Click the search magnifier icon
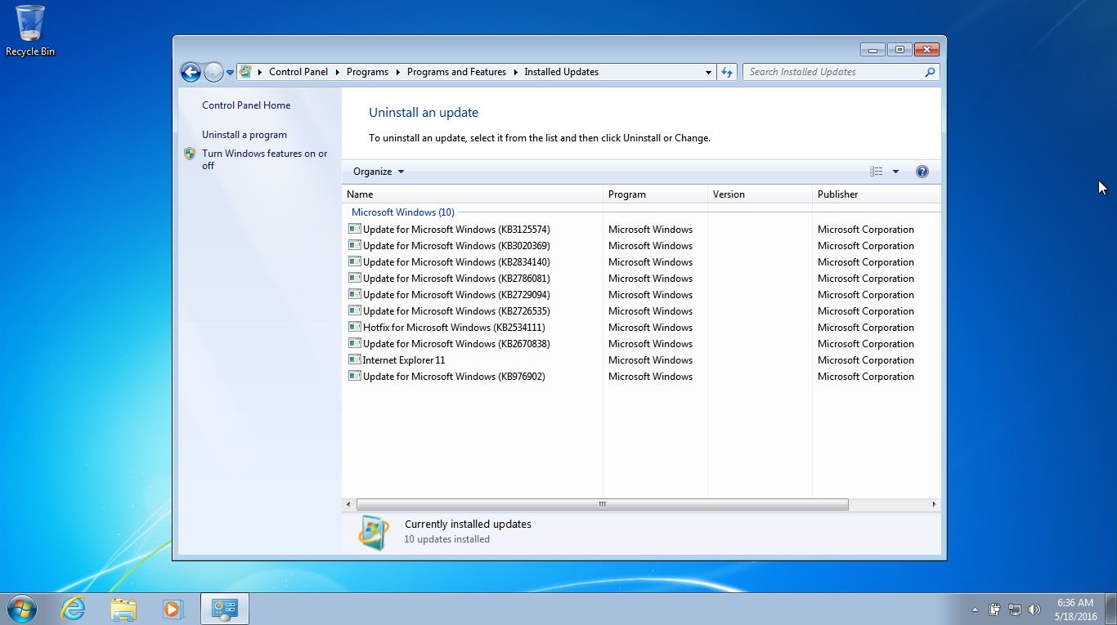 (x=930, y=72)
